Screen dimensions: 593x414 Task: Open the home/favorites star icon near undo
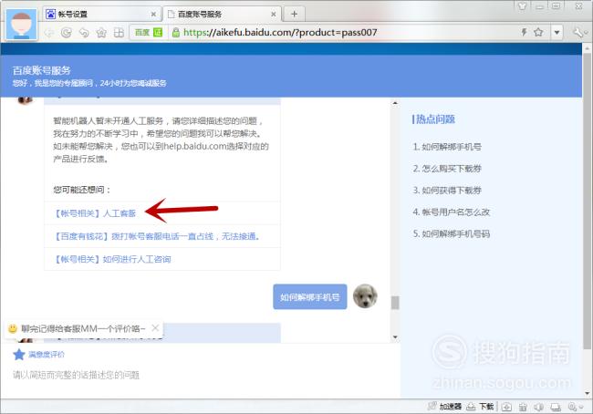101,33
